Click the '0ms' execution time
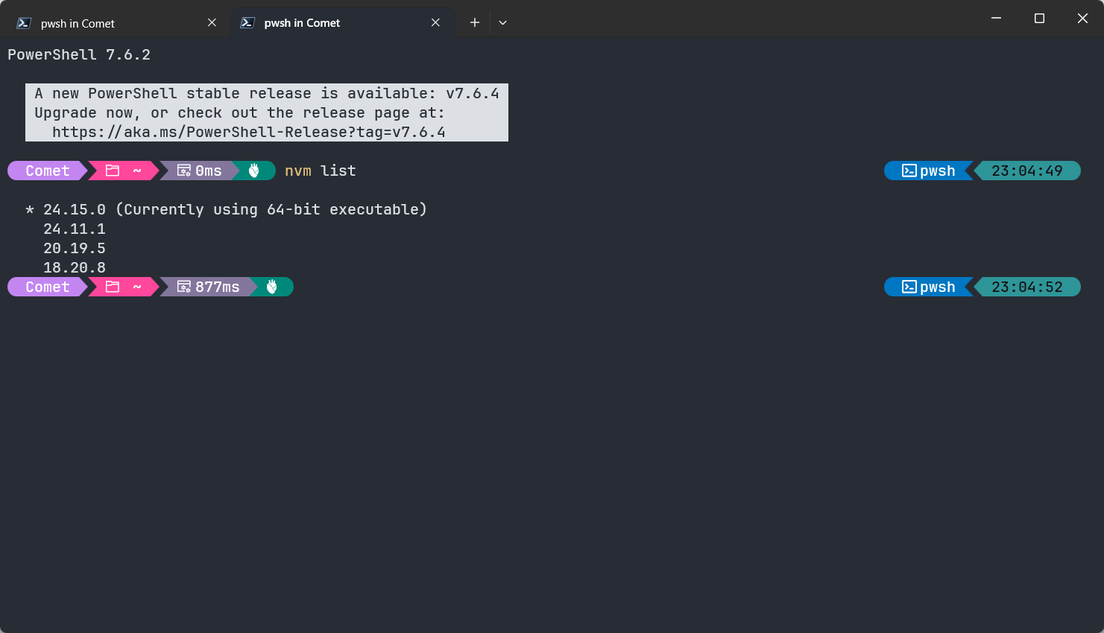 tap(209, 171)
